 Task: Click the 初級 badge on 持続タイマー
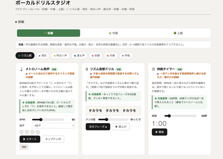tap(179, 69)
